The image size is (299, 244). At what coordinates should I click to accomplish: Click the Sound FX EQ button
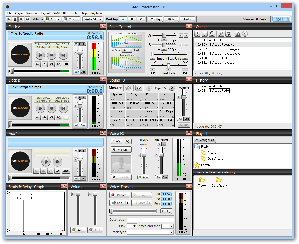139,88
